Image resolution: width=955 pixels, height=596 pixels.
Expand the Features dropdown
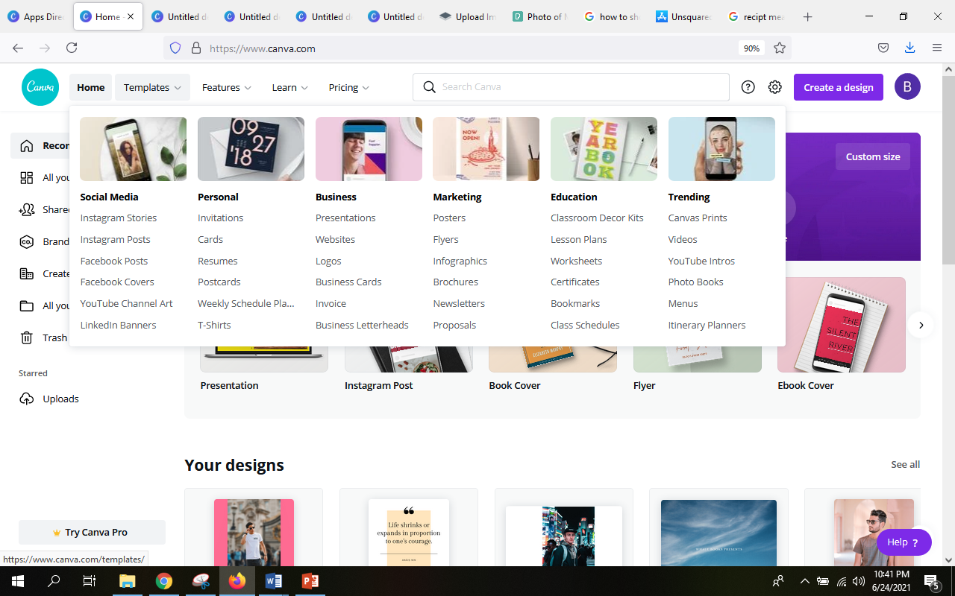click(x=226, y=87)
